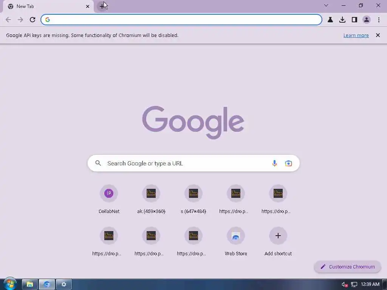Follow the Learn more link
The height and width of the screenshot is (290, 387).
click(x=356, y=35)
